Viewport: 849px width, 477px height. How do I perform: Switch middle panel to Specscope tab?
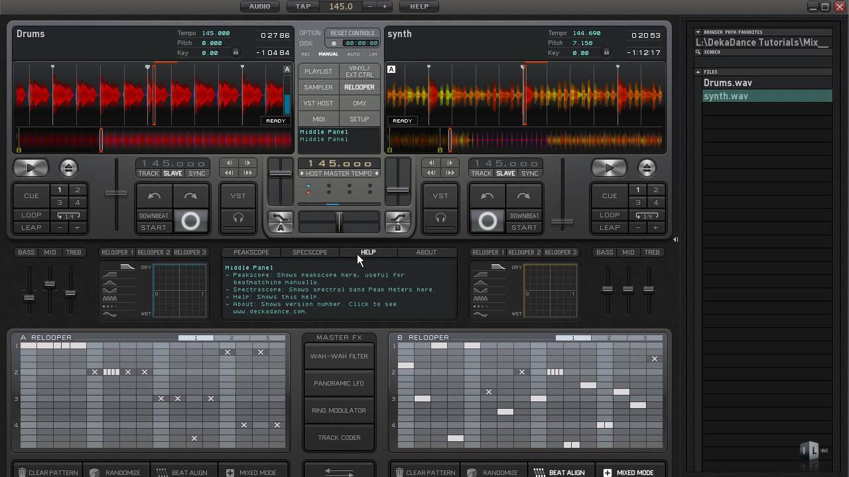coord(310,252)
